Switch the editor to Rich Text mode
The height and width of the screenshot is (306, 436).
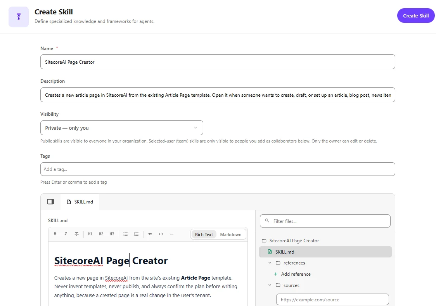(204, 235)
